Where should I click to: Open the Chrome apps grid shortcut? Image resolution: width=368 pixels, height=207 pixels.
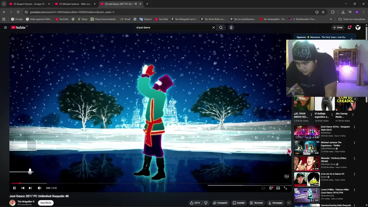pyautogui.click(x=4, y=19)
